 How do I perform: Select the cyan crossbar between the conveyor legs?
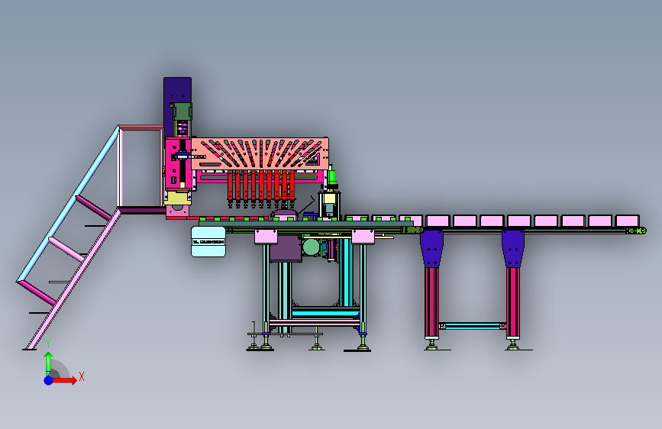coord(473,326)
